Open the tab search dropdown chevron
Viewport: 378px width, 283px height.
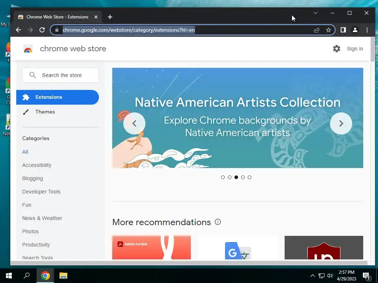coord(316,13)
